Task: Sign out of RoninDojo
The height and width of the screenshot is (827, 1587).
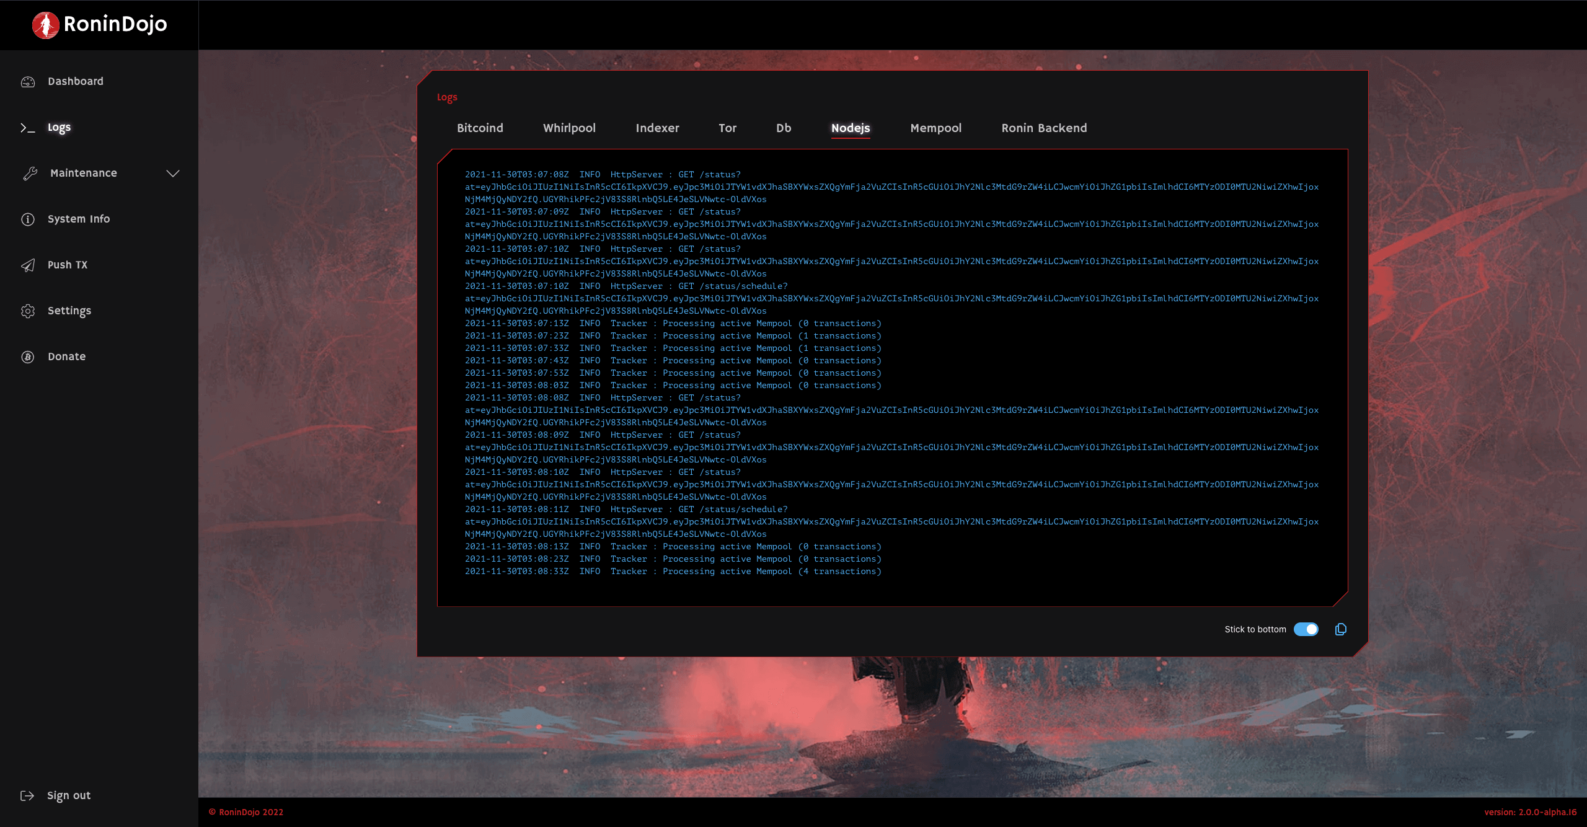Action: [x=69, y=795]
